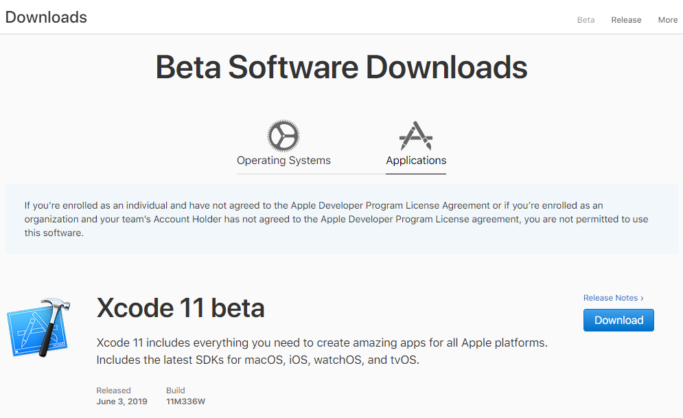Click the Beta Software Downloads heading

(x=342, y=67)
